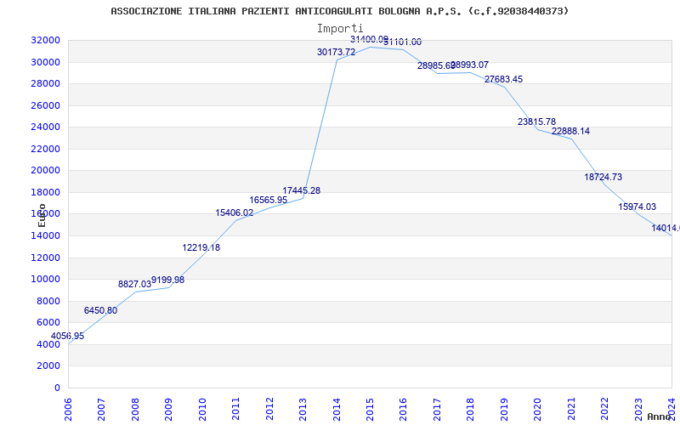
Task: Select the 6450.80 data label
Action: (x=100, y=310)
